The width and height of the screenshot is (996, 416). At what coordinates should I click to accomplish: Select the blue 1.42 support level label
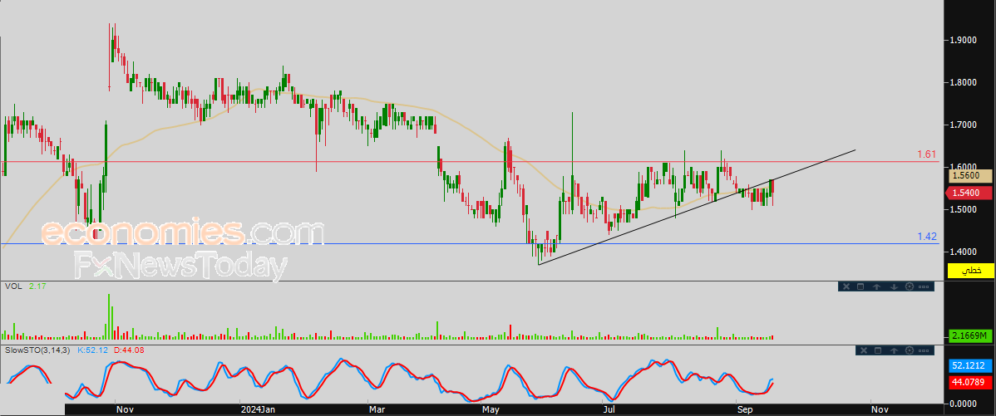926,237
